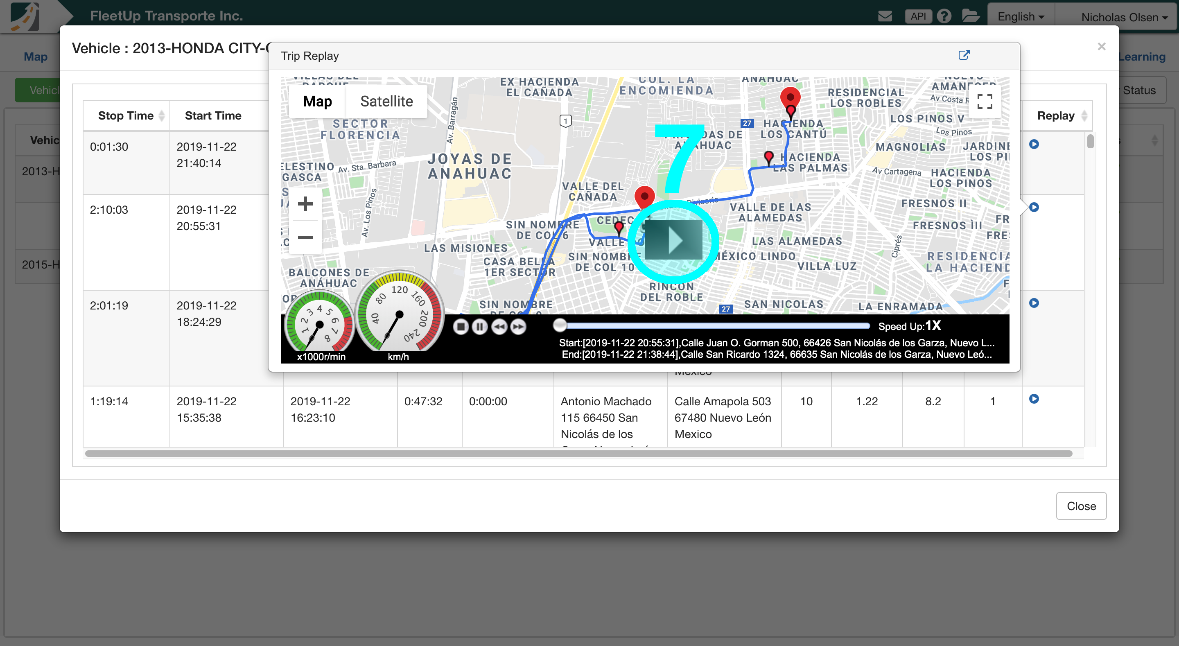Open the API link in header
Viewport: 1179px width, 646px height.
point(918,16)
